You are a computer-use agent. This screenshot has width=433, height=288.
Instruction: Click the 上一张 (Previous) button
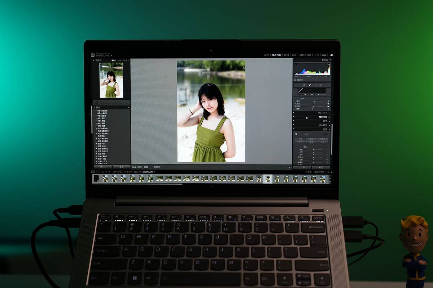pos(302,167)
